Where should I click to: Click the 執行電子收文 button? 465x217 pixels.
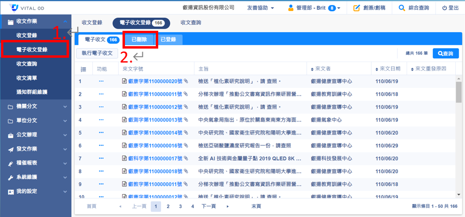pyautogui.click(x=97, y=53)
